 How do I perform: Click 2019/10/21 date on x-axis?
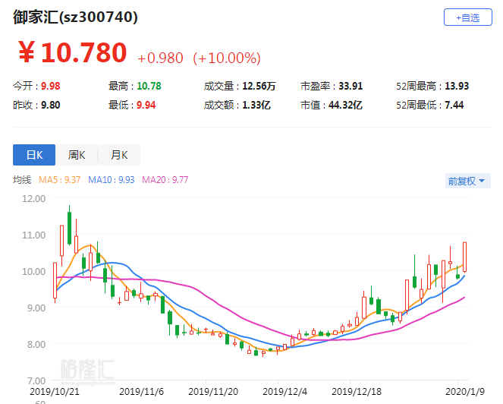tap(54, 392)
